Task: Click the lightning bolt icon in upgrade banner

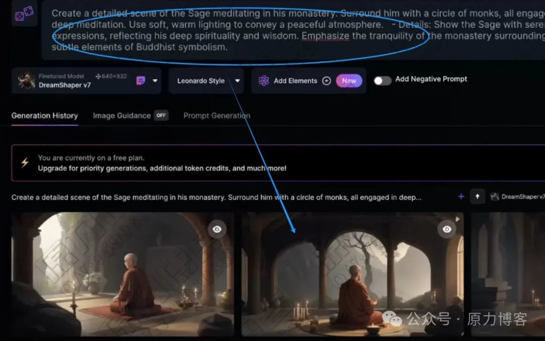Action: point(25,162)
